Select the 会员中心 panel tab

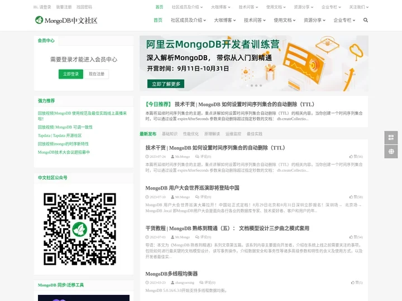(46, 41)
